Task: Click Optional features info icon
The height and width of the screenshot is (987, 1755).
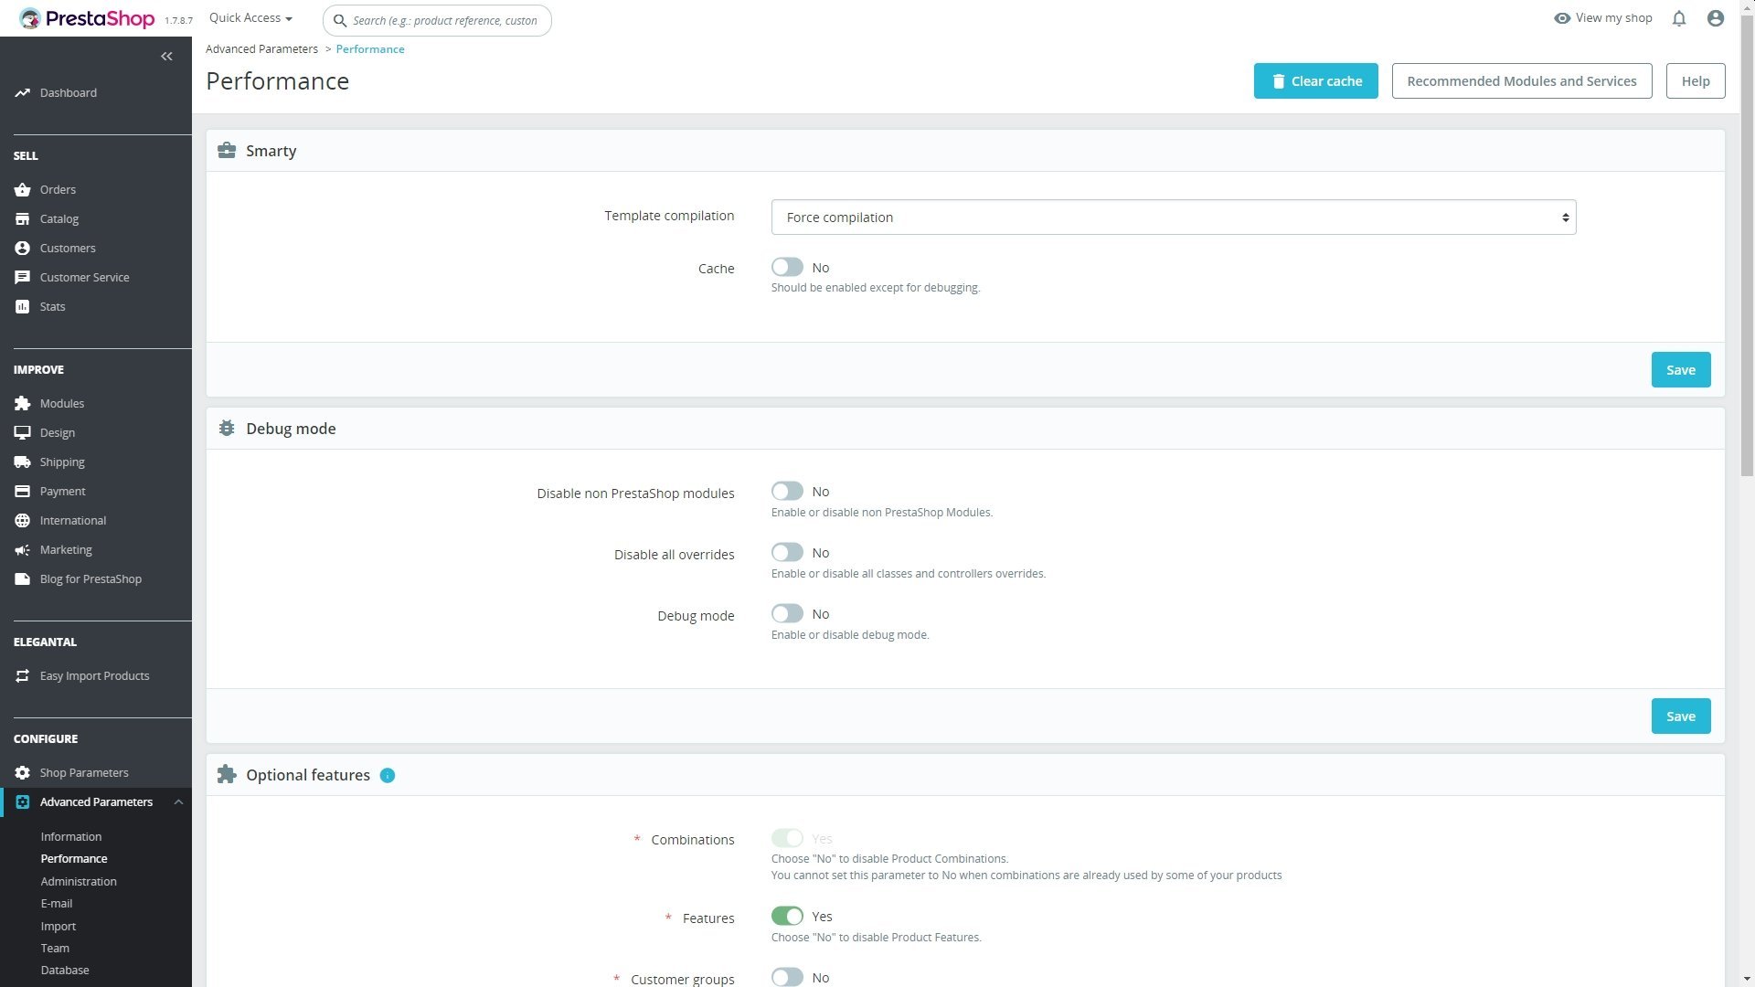Action: (x=388, y=776)
